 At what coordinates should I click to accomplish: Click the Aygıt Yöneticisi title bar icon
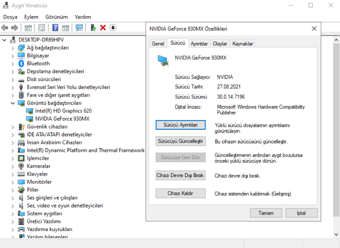tap(6, 5)
